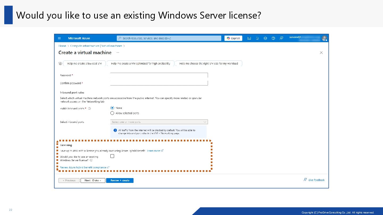Select the Allow selected ports radio button
Screen dimensions: 383x215
click(112, 113)
